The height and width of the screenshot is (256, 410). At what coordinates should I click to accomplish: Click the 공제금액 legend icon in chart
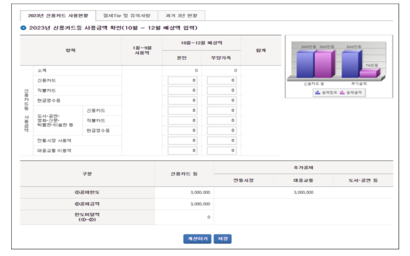(x=342, y=93)
